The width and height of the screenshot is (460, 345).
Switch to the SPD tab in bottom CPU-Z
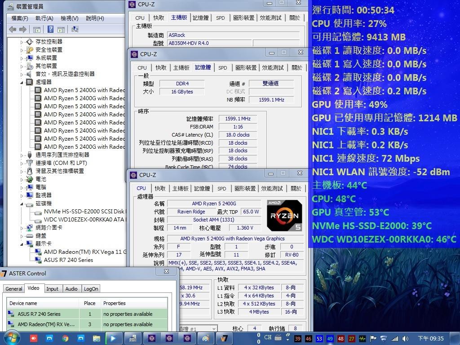point(222,189)
